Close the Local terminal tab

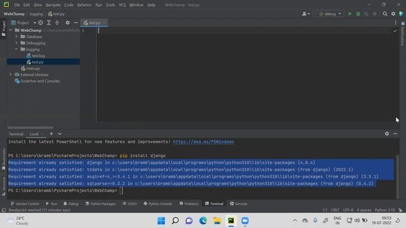tap(43, 134)
